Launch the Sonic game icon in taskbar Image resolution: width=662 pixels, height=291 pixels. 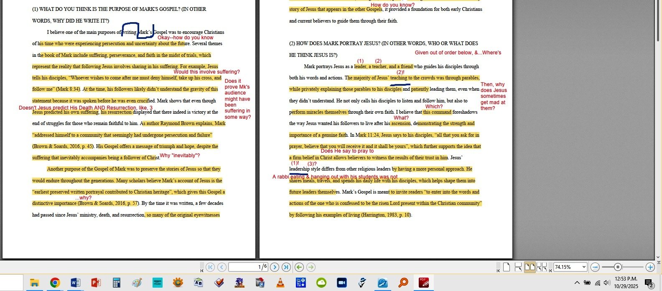click(x=239, y=283)
